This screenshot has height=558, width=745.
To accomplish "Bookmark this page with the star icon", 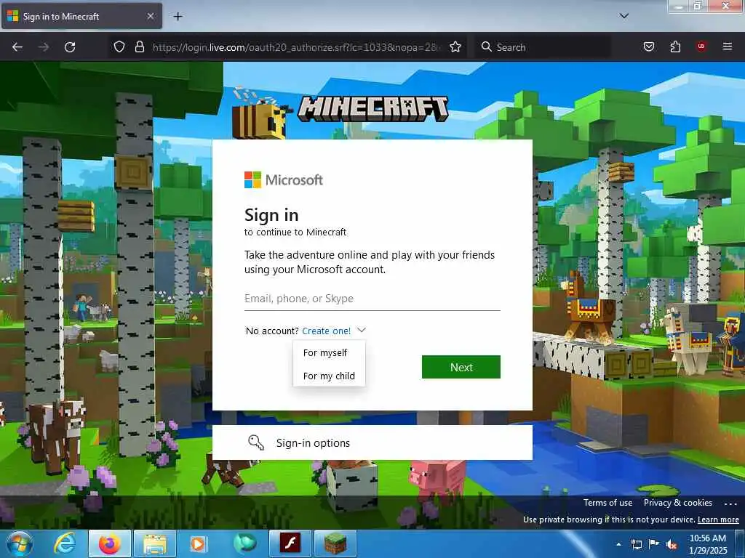I will [x=455, y=47].
